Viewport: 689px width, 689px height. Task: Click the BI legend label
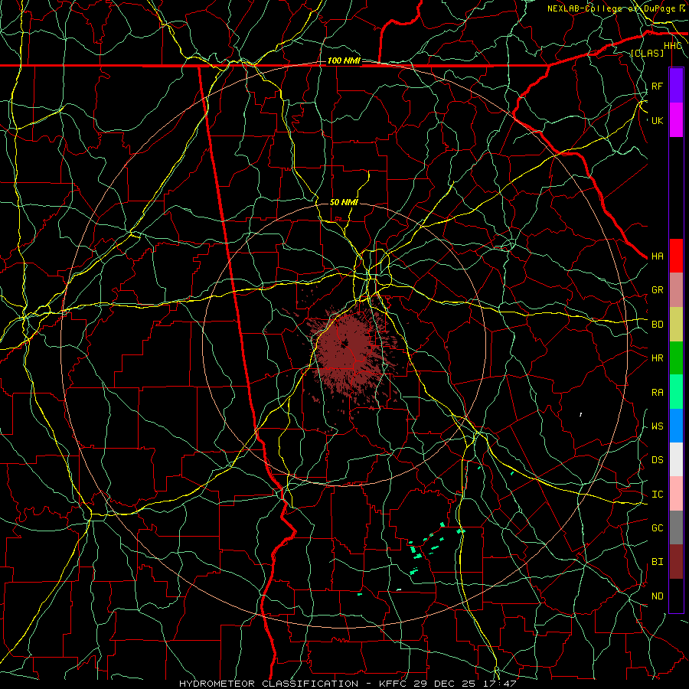click(x=657, y=562)
